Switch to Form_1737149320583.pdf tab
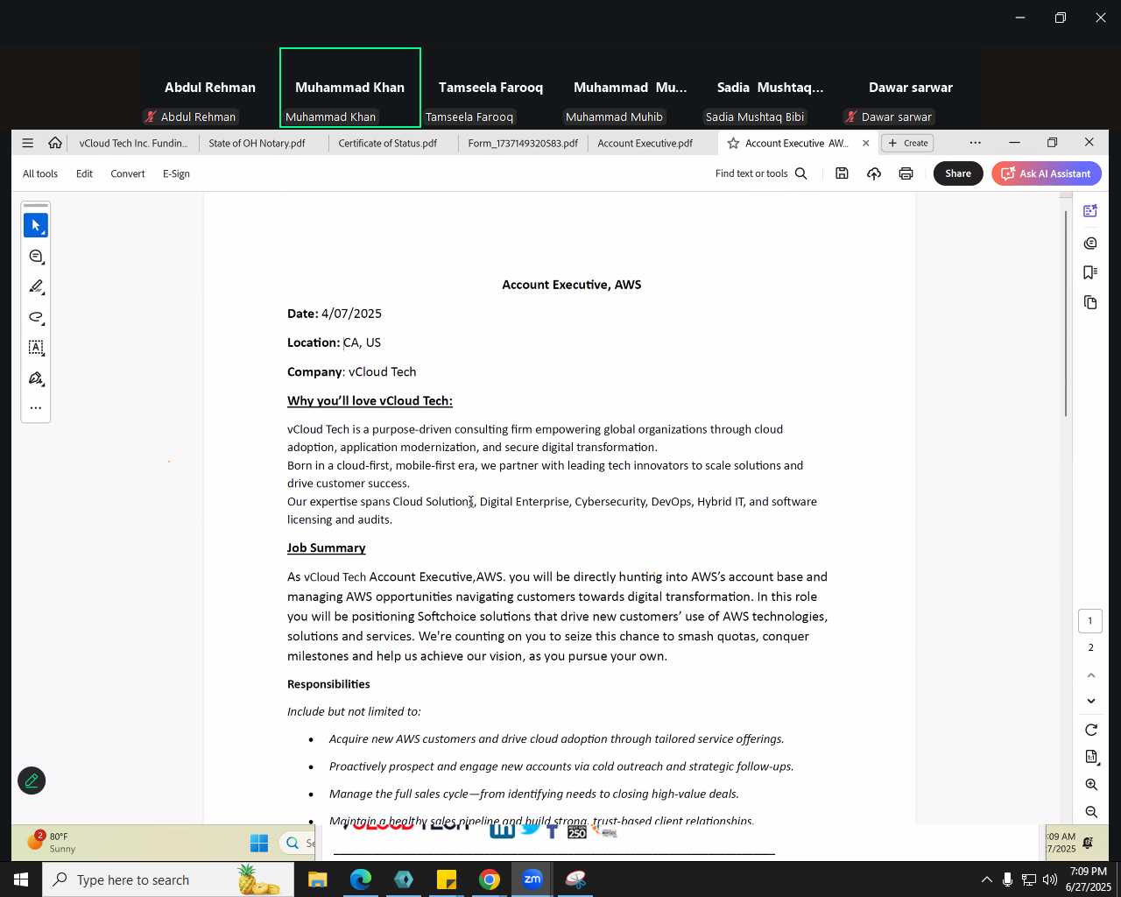 [523, 143]
